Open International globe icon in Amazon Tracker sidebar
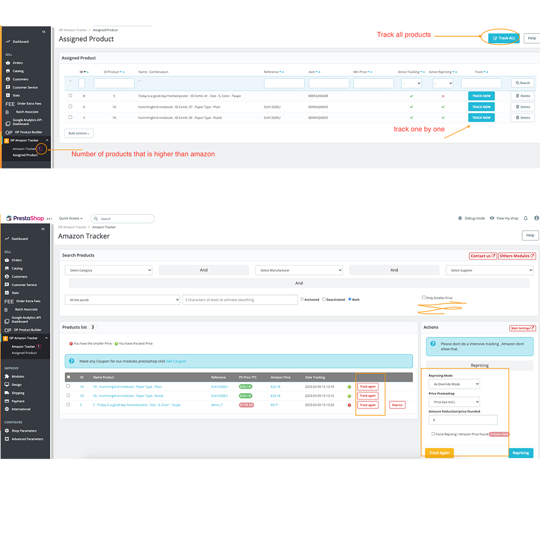 7,409
